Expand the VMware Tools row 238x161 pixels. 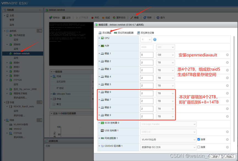(51, 94)
